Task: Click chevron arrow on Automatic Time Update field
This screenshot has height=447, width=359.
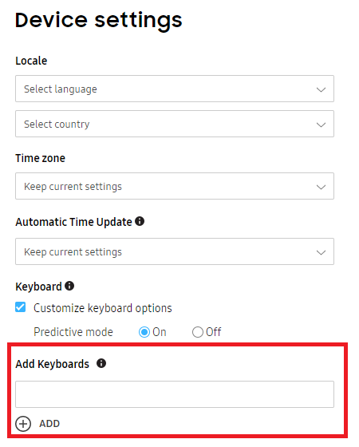Action: tap(321, 252)
